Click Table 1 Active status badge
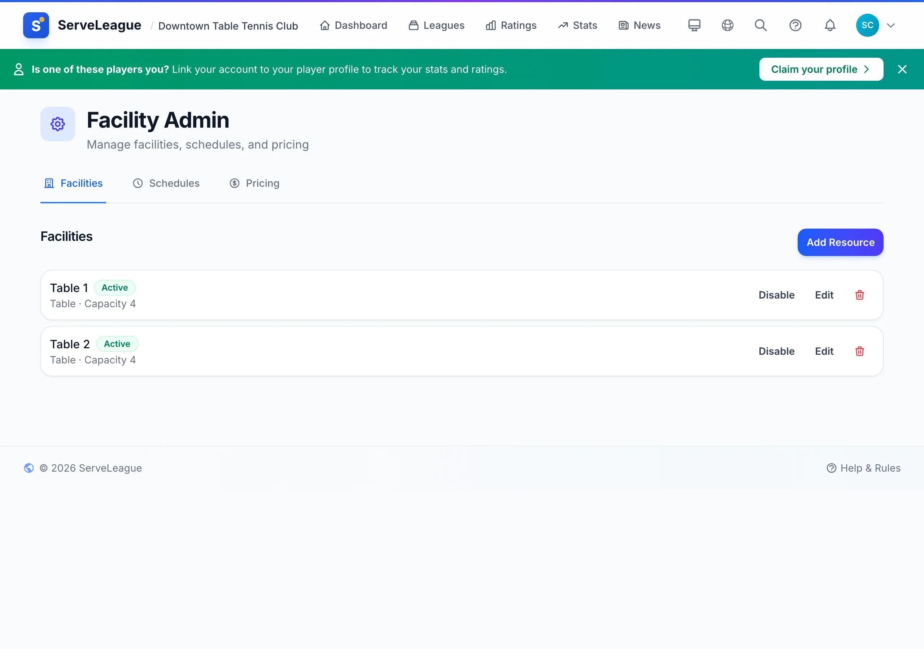 [x=115, y=287]
